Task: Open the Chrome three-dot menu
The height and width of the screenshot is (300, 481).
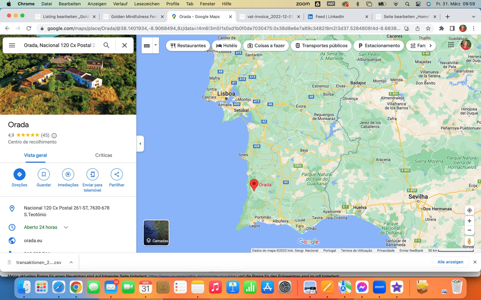Action: pyautogui.click(x=473, y=28)
